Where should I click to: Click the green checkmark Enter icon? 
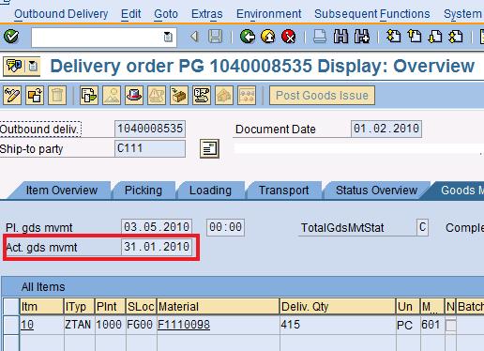pyautogui.click(x=11, y=37)
